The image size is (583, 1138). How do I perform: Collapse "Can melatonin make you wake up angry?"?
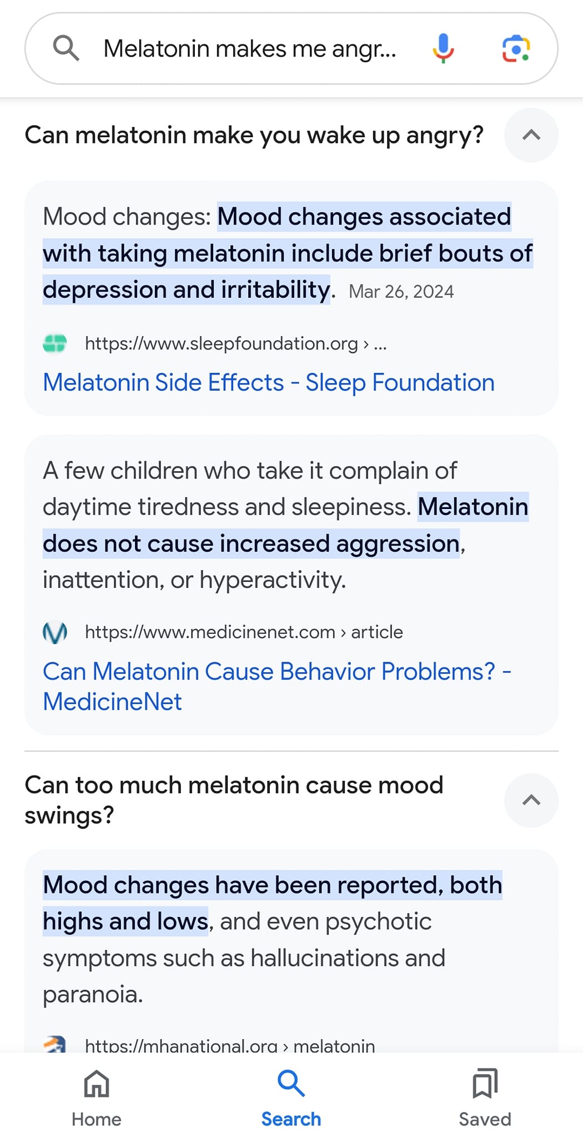pyautogui.click(x=531, y=135)
